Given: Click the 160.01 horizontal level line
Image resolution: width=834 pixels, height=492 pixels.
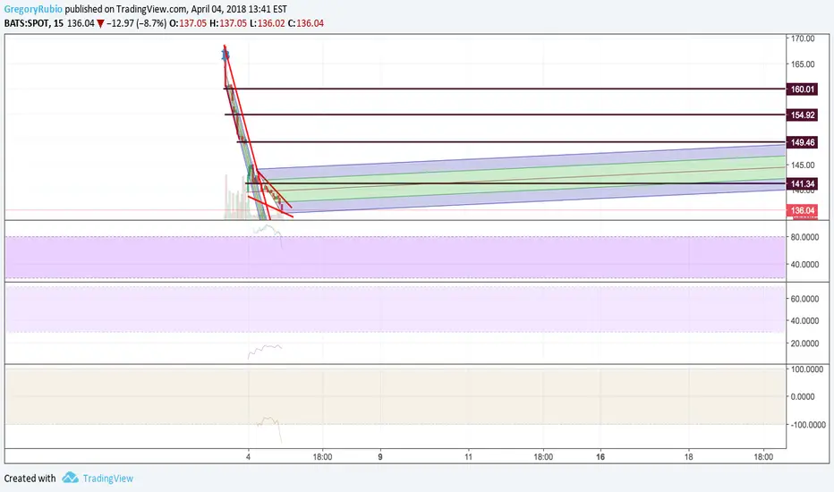Looking at the screenshot, I should pyautogui.click(x=506, y=89).
